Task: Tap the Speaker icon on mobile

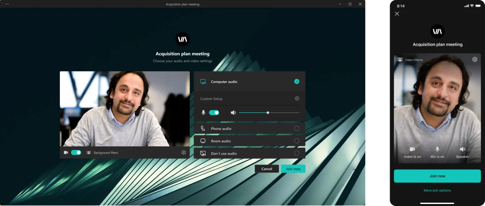Action: pos(462,149)
